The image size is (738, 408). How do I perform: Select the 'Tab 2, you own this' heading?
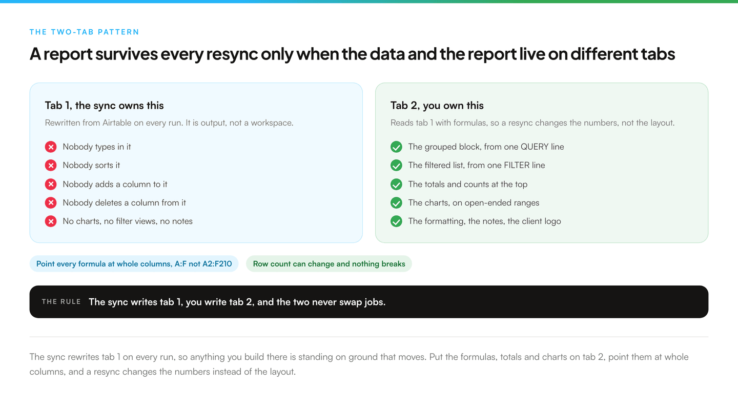pos(437,106)
